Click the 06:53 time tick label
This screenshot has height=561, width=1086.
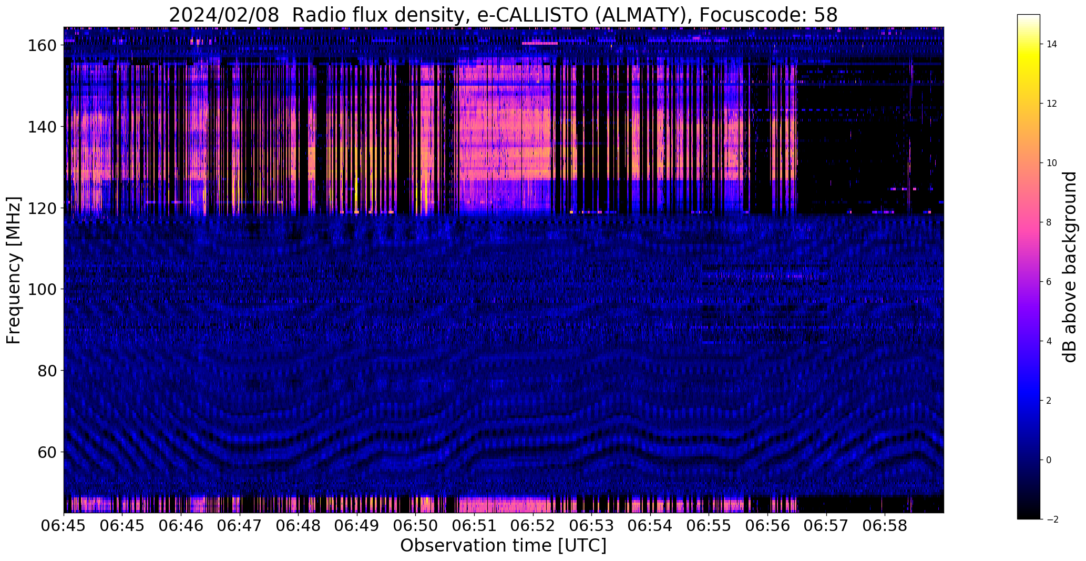(591, 525)
